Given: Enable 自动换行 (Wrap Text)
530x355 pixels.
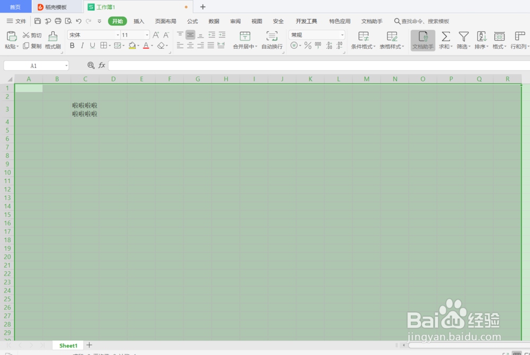Looking at the screenshot, I should [x=272, y=41].
